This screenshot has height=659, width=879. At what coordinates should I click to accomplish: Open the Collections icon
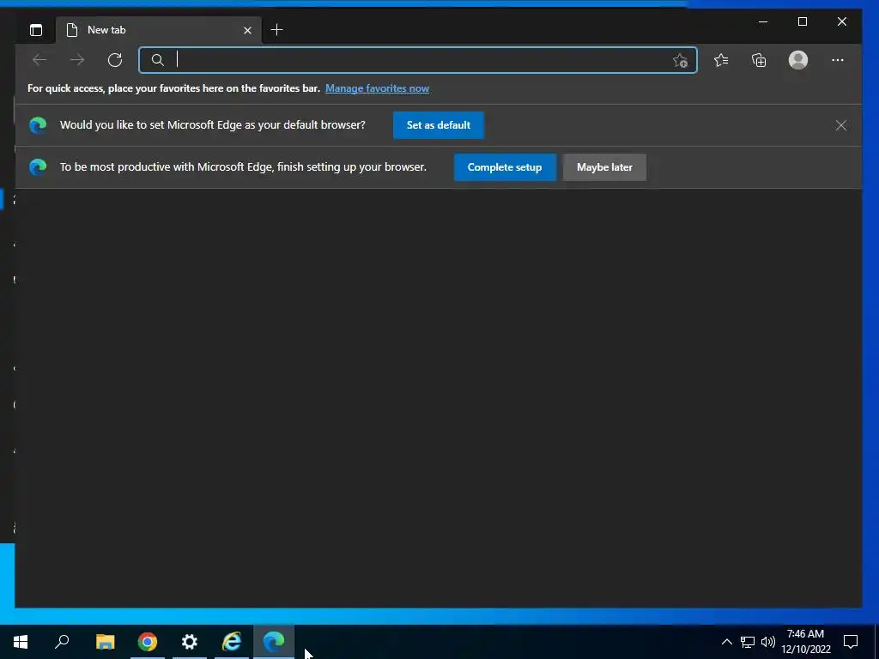pos(759,60)
